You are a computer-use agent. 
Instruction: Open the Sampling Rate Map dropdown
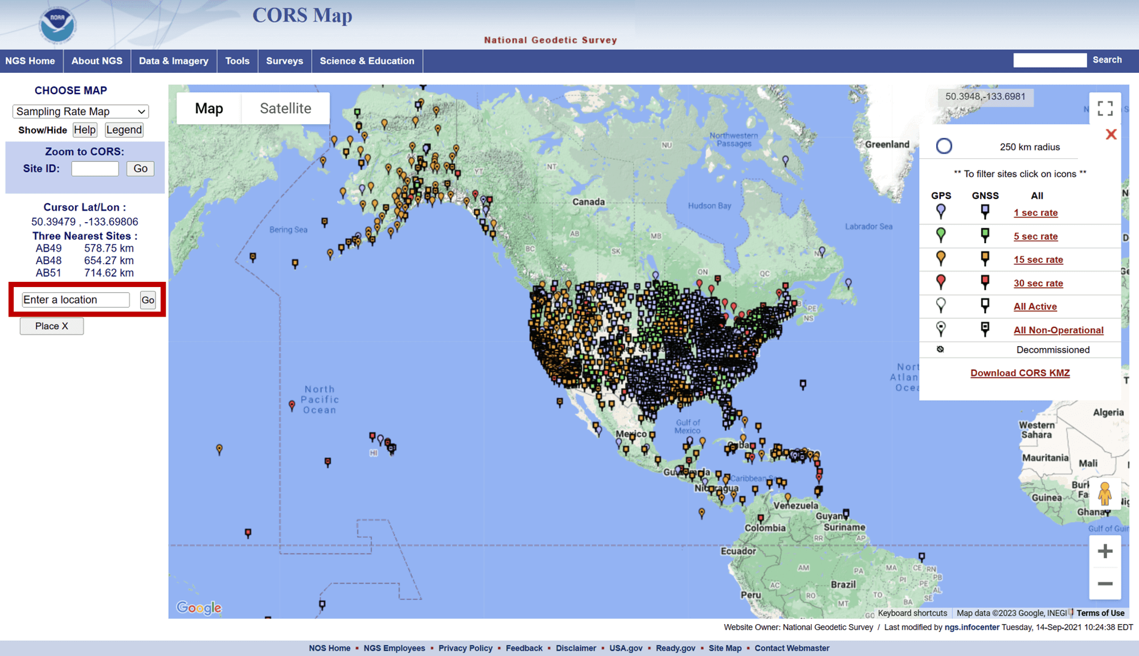click(80, 112)
